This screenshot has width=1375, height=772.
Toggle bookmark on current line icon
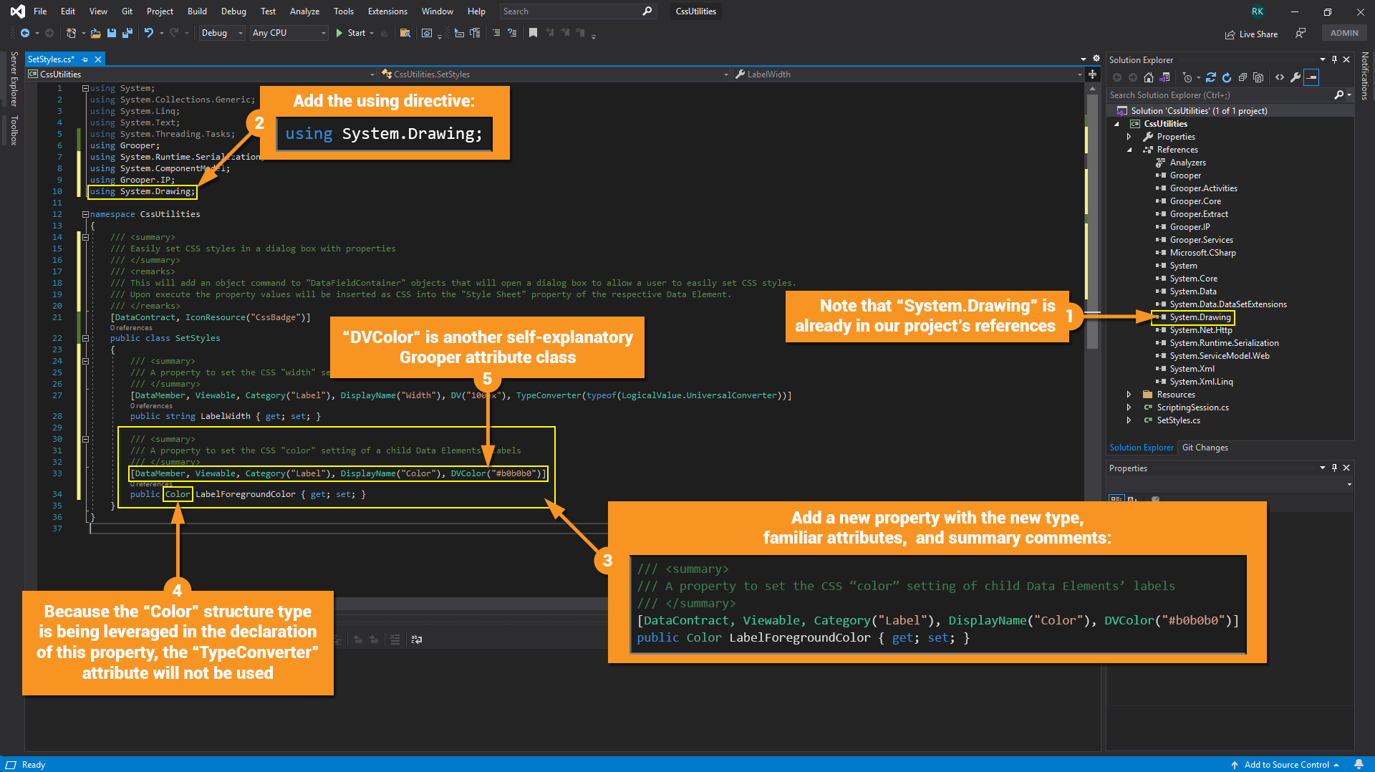533,33
